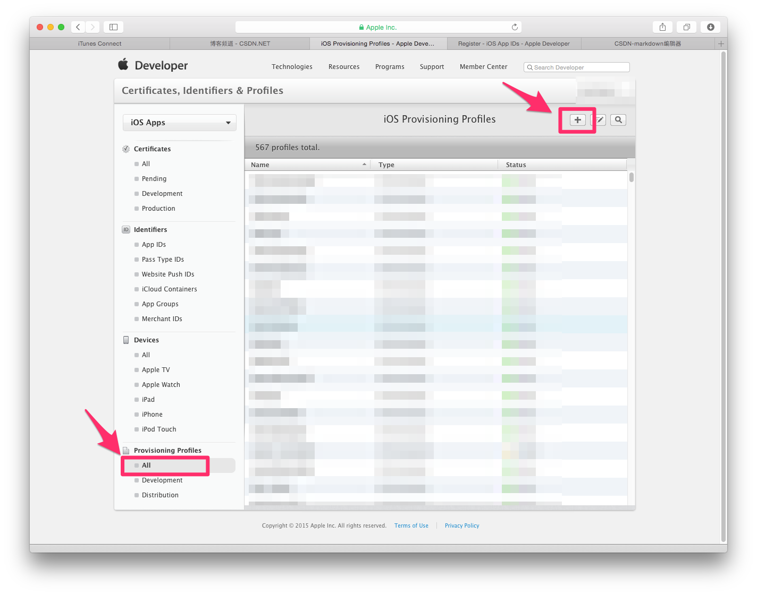Screen dimensions: 757x595
Task: Open the profile search magnifier button
Action: 618,120
